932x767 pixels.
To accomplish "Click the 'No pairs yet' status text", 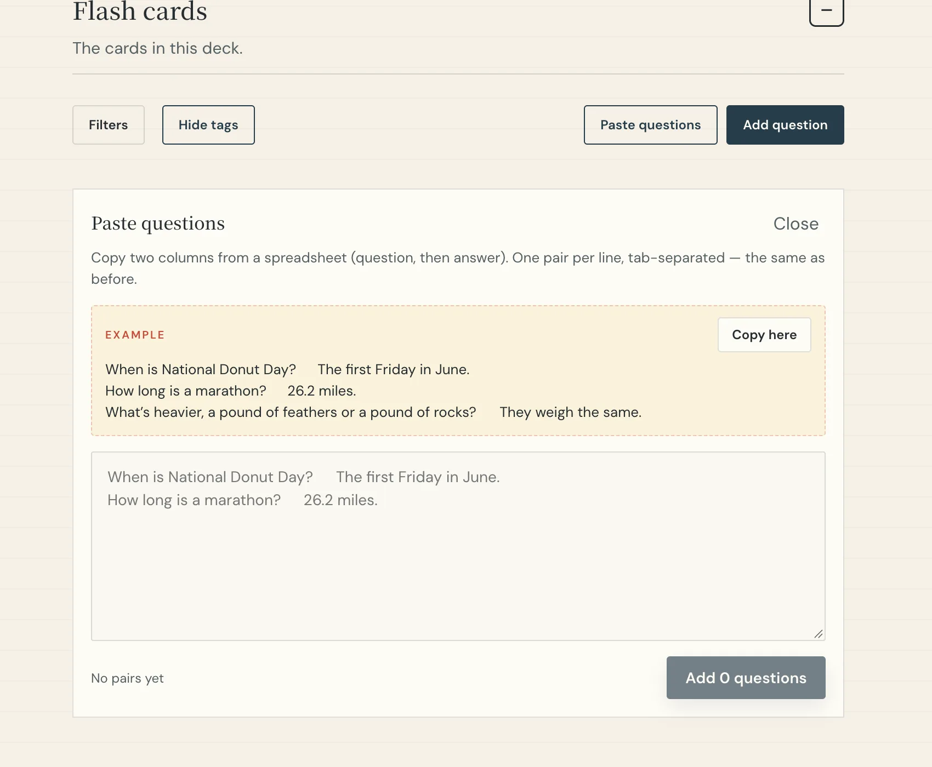I will (x=127, y=678).
